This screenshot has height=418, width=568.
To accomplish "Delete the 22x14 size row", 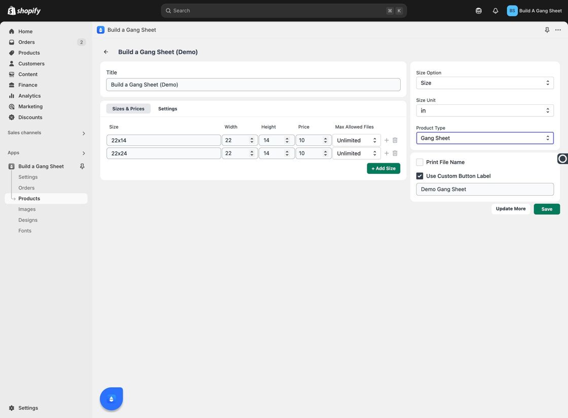I will click(x=395, y=140).
